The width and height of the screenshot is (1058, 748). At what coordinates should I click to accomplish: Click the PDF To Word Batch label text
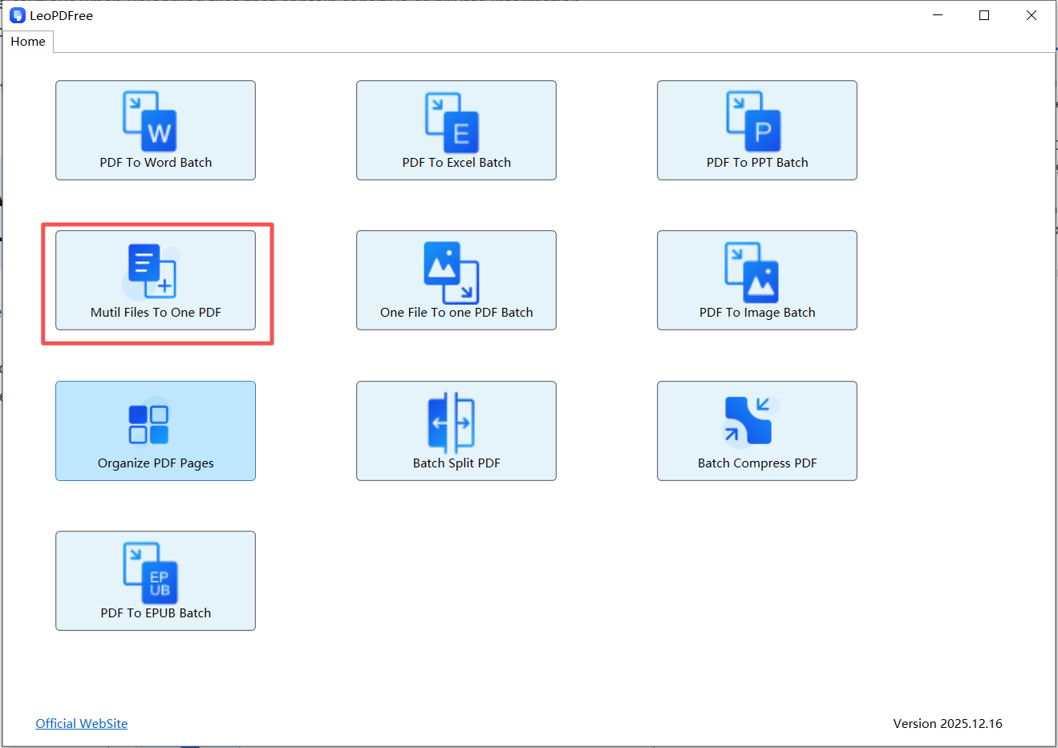point(155,162)
